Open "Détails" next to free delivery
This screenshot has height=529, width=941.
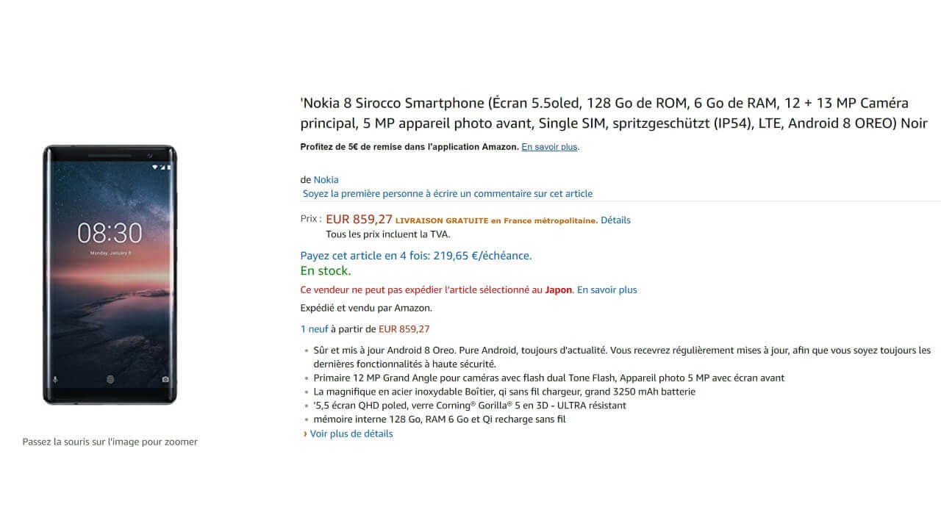(615, 220)
